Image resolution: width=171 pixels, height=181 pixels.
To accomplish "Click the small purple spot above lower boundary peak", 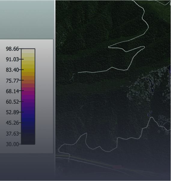I will pyautogui.click(x=149, y=115).
